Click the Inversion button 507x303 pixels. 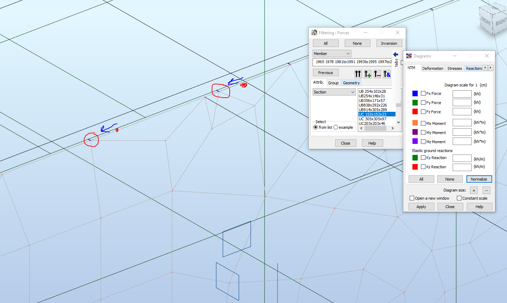389,43
